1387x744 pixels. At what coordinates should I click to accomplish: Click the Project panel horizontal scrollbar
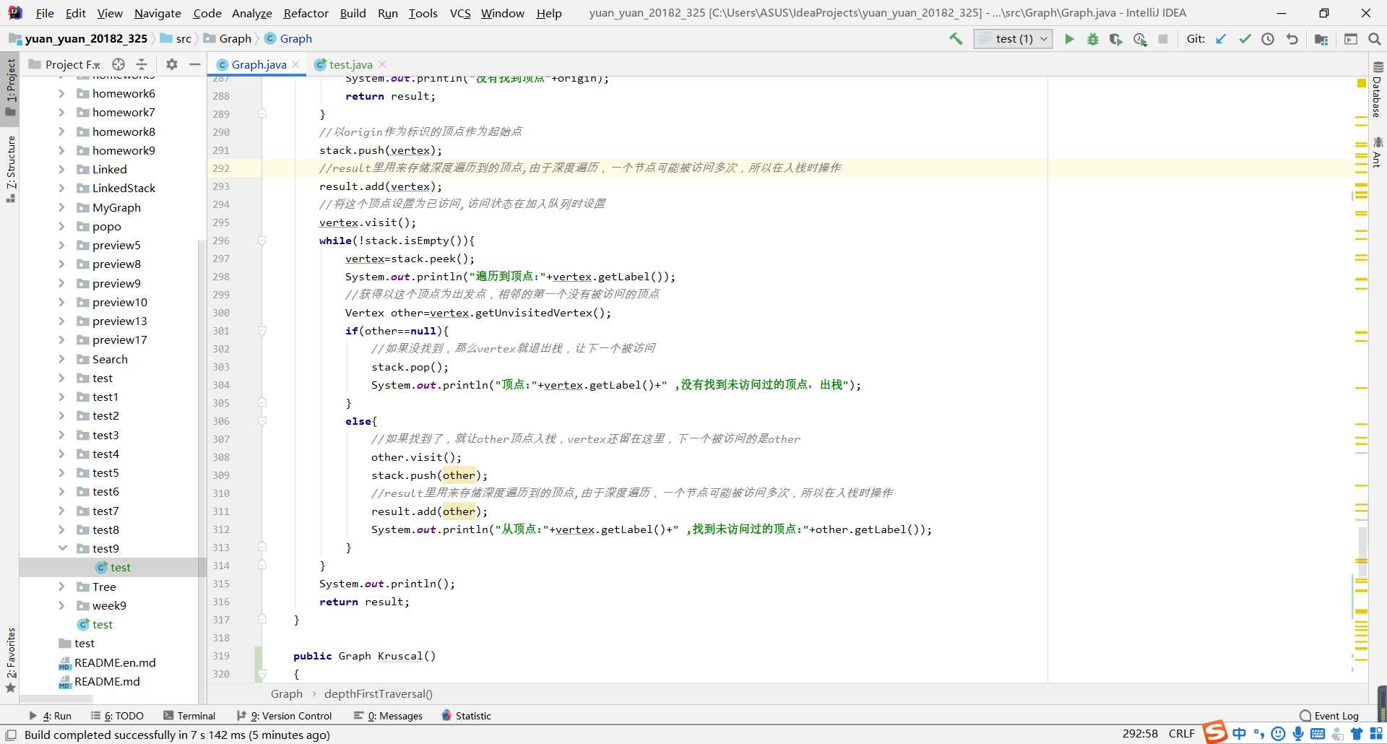click(x=56, y=699)
